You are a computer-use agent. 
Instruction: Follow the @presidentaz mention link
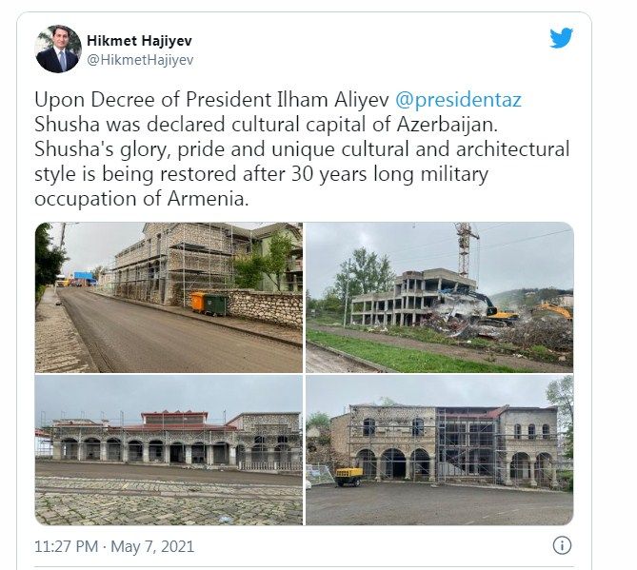tap(459, 100)
